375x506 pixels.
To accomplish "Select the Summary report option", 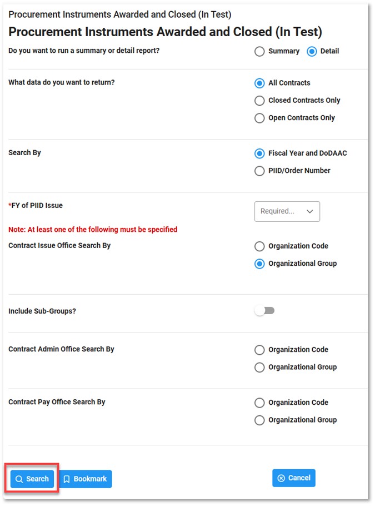I will pos(259,51).
